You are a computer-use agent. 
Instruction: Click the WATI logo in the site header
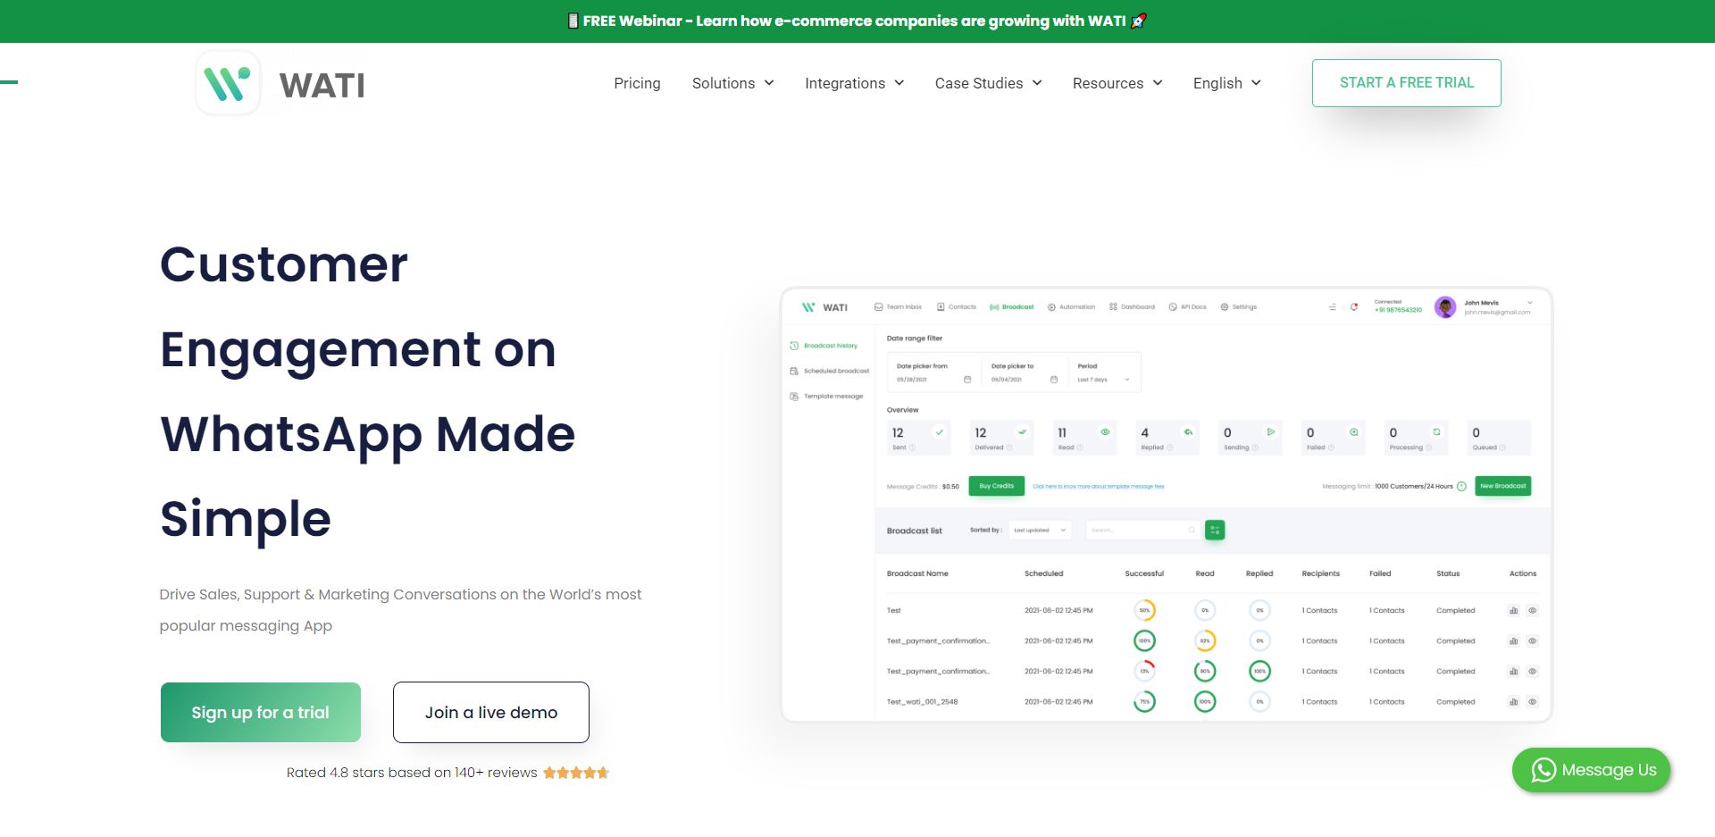[280, 83]
